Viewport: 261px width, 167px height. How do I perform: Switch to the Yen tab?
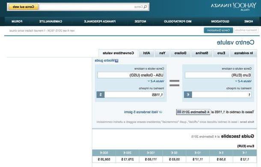(x=162, y=53)
